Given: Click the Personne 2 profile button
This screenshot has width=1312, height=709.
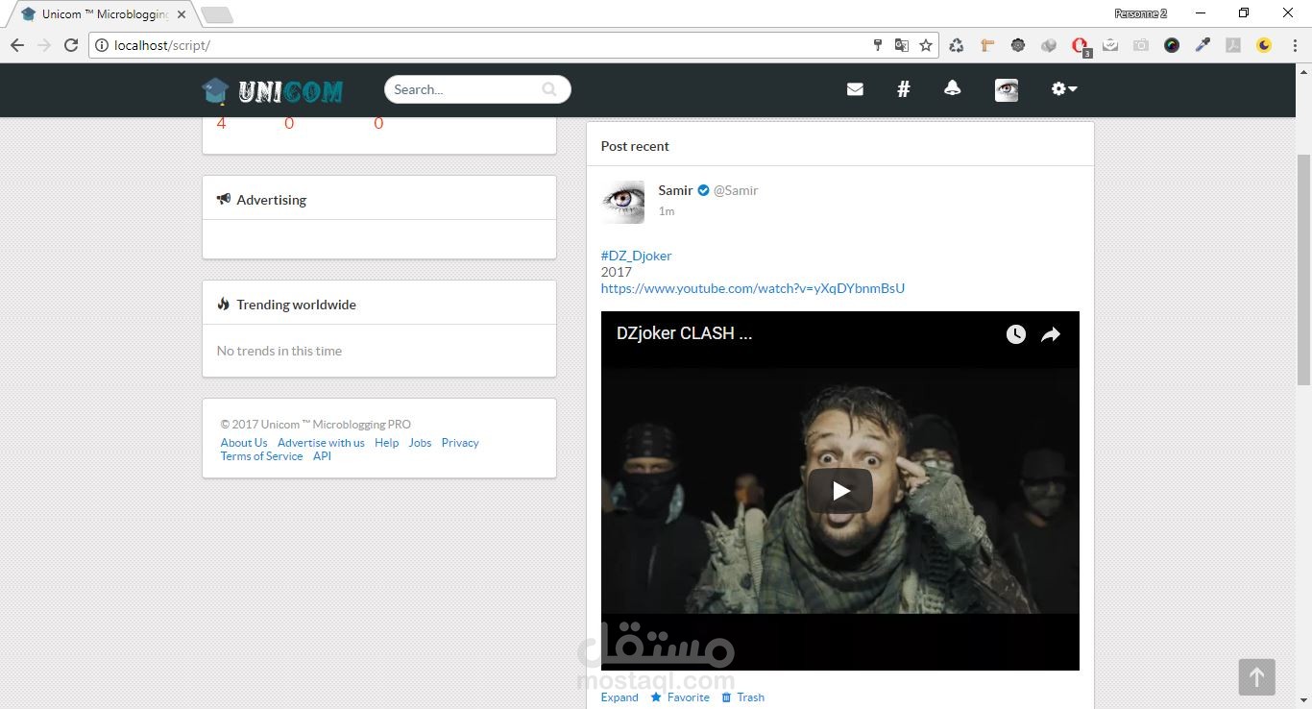Looking at the screenshot, I should coord(1140,13).
